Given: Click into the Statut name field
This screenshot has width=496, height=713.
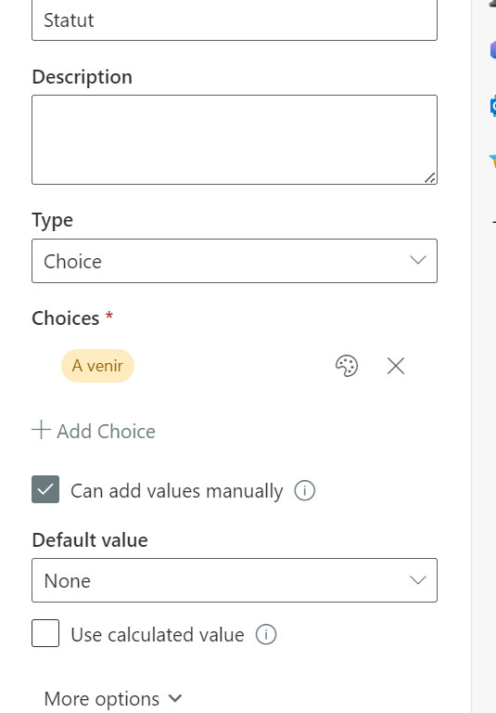Looking at the screenshot, I should click(x=235, y=20).
